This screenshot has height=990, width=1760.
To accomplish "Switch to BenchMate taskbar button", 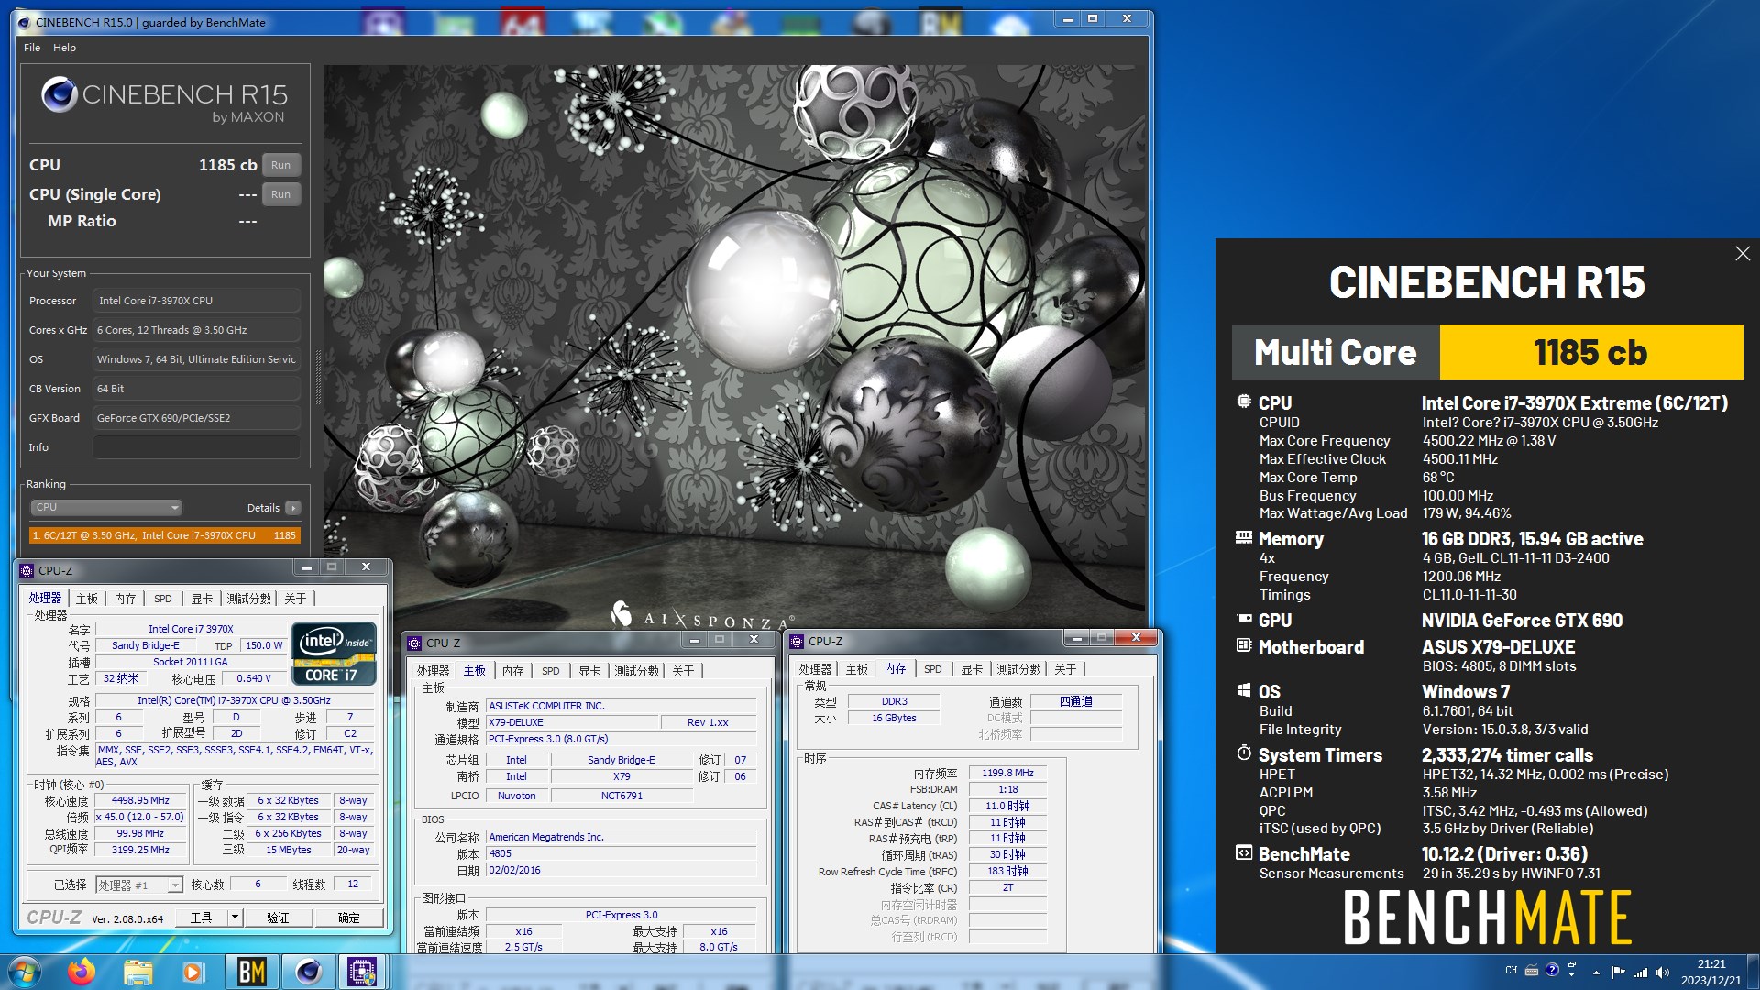I will [x=251, y=972].
